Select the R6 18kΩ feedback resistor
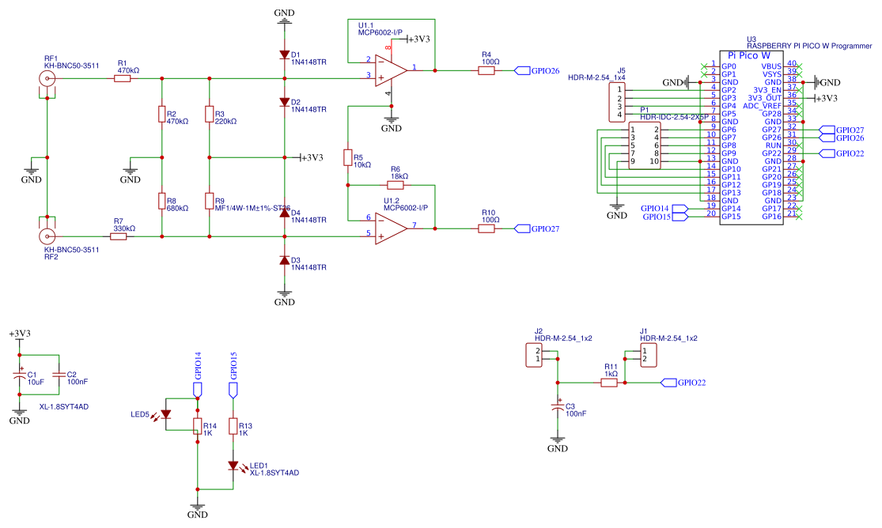This screenshot has height=528, width=882. pyautogui.click(x=396, y=185)
